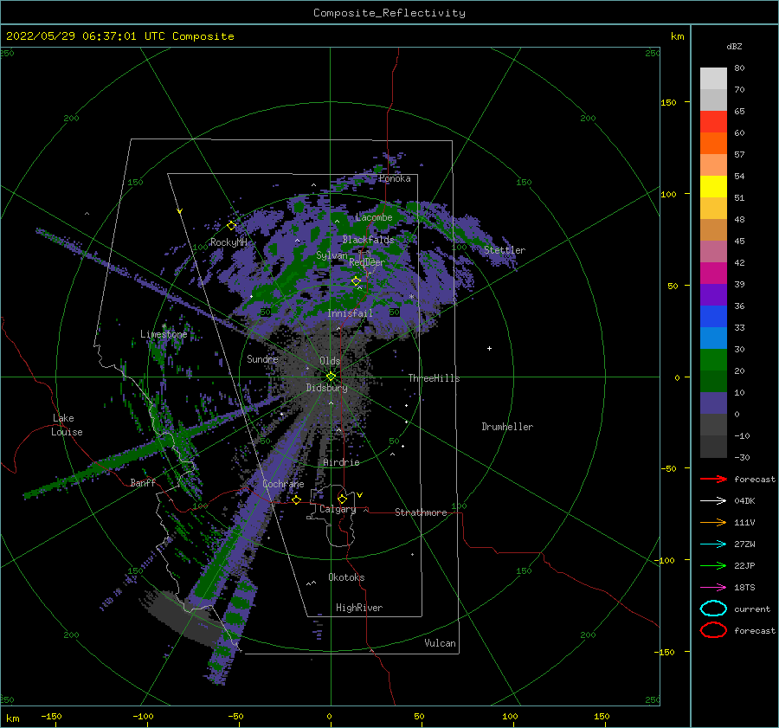Click the Lacombe label on the map
The height and width of the screenshot is (728, 779).
(374, 217)
